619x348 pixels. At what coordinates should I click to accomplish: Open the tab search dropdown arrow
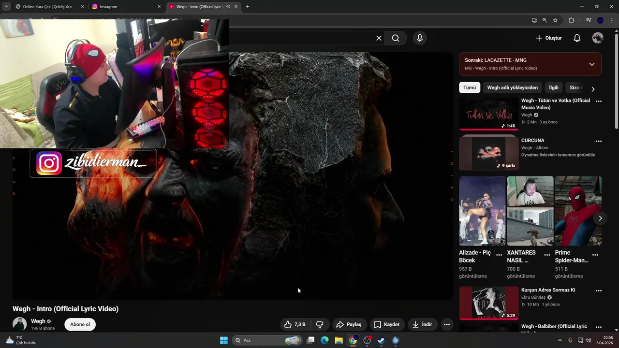coord(6,7)
